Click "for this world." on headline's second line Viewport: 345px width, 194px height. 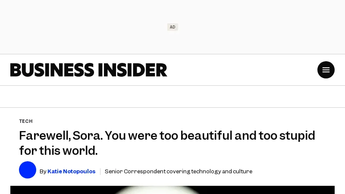coord(58,150)
